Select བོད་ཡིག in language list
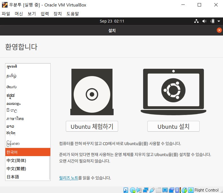 27,133
